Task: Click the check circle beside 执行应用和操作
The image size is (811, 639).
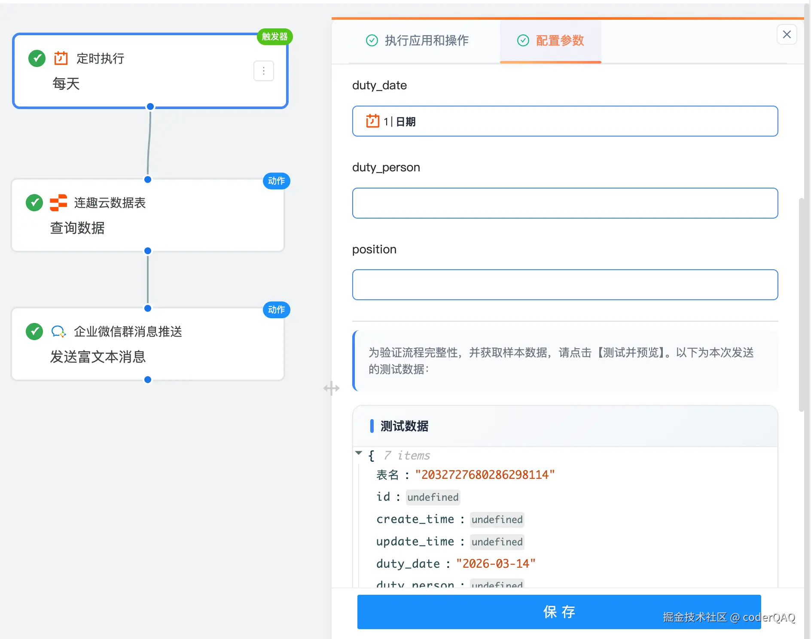Action: click(x=372, y=40)
